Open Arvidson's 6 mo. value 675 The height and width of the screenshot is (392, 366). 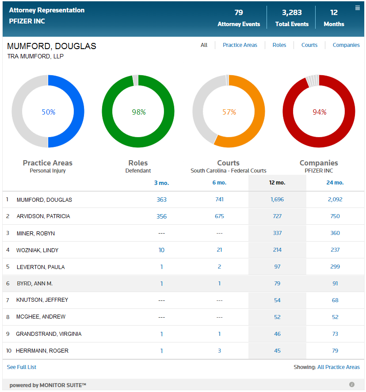(219, 216)
